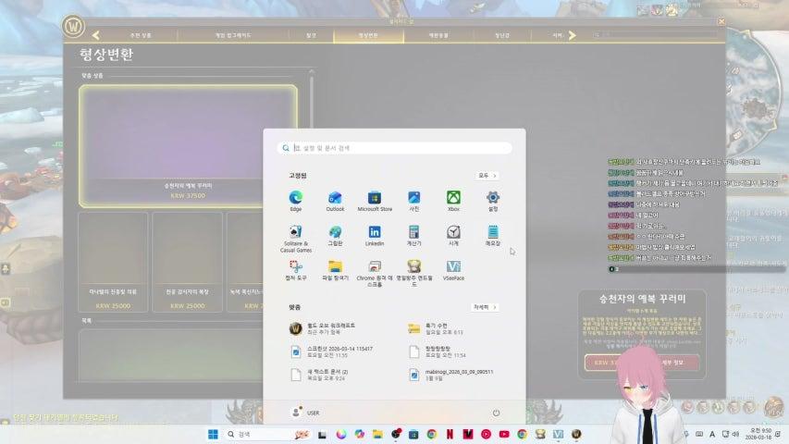The height and width of the screenshot is (444, 789).
Task: Open recommended file mabinogi_2026_03_09_090511
Action: coord(453,374)
